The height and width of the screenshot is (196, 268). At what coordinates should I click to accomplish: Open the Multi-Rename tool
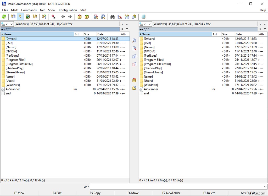coord(120,17)
